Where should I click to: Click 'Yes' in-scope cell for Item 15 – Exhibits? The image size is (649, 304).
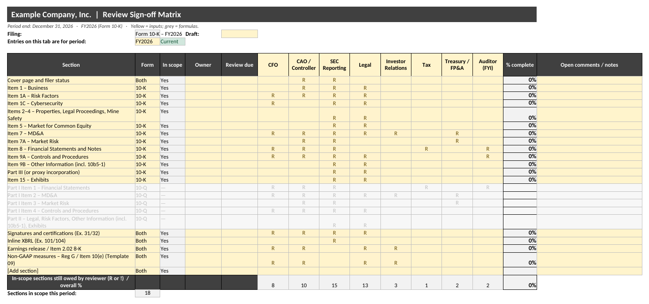pos(173,180)
